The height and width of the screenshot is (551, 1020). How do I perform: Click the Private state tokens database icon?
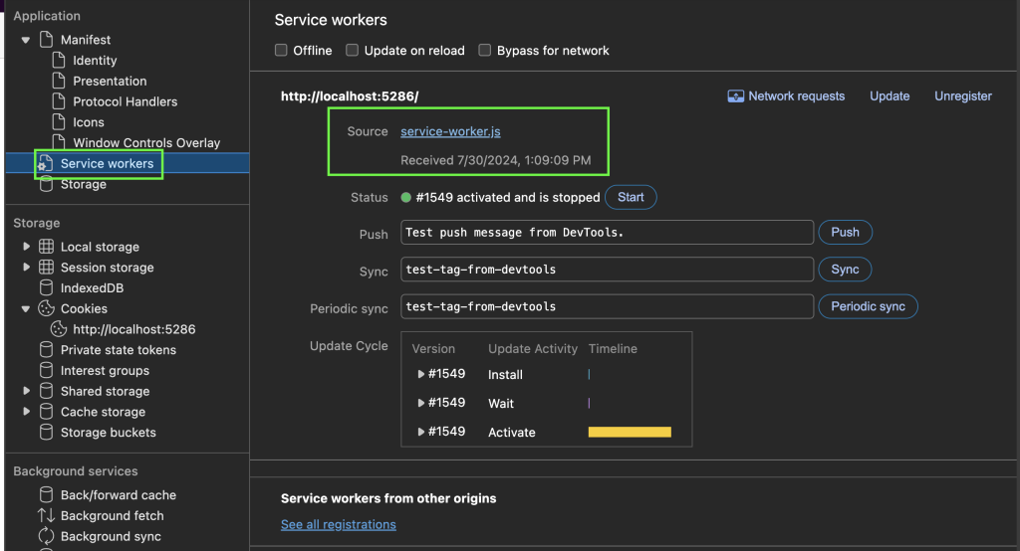click(46, 349)
